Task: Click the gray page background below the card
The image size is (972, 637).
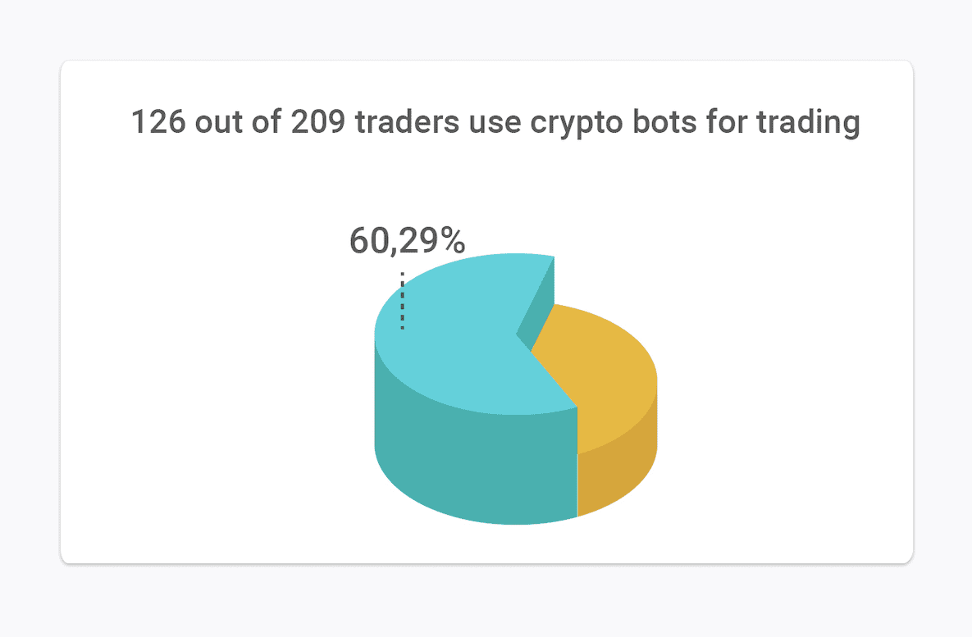Action: coord(486,601)
